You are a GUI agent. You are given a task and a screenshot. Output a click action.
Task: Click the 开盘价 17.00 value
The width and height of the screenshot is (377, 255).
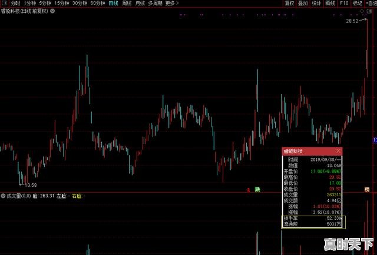[x=326, y=172]
